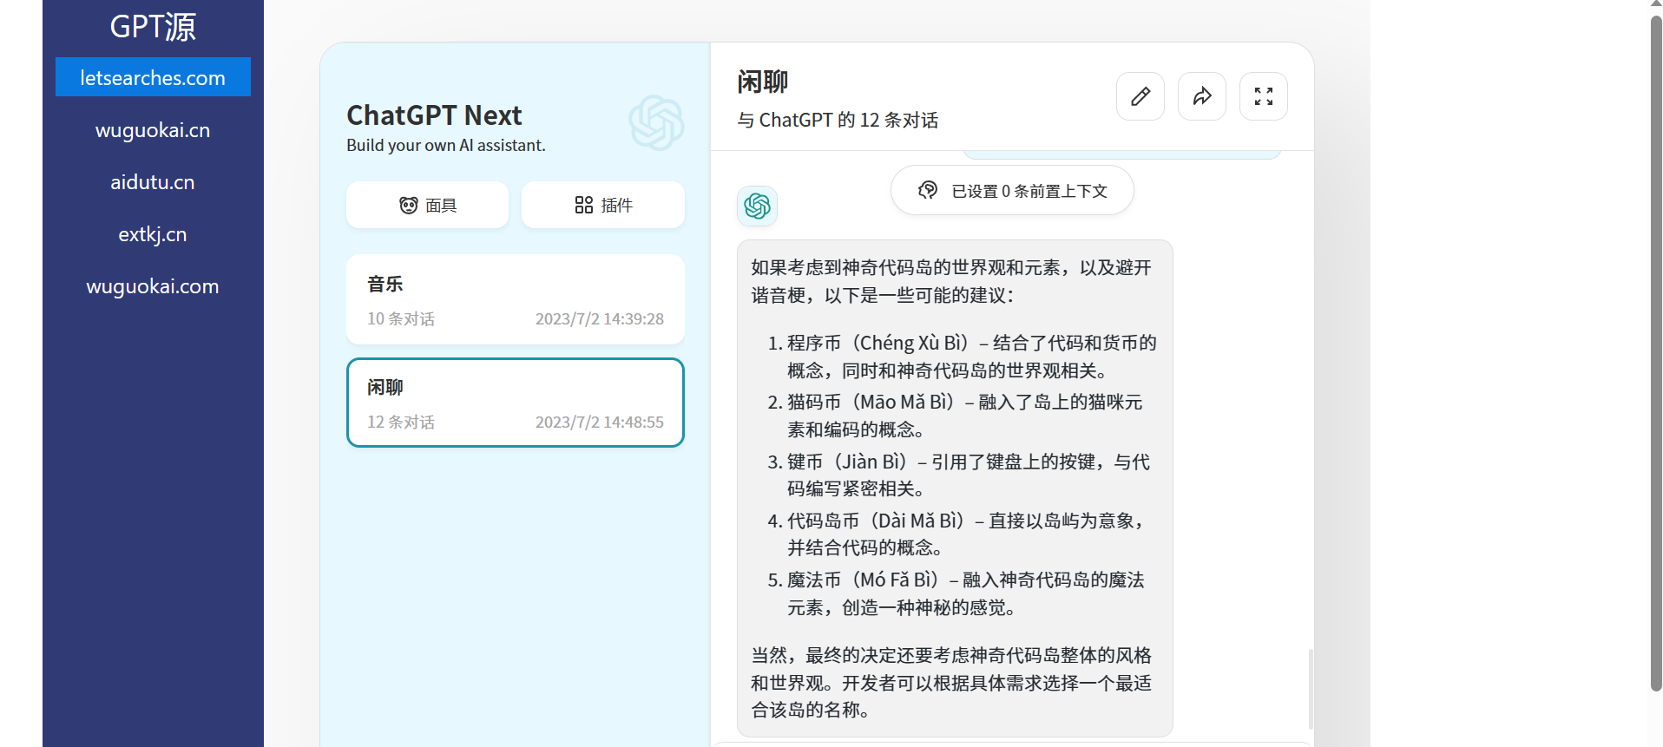Click the 10 条对话 count text
This screenshot has width=1663, height=747.
[x=401, y=318]
